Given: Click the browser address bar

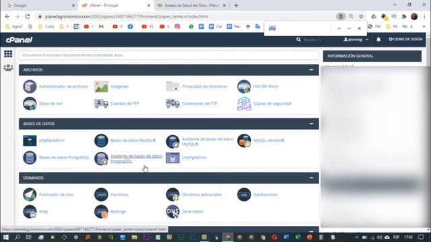Looking at the screenshot, I should (x=187, y=16).
